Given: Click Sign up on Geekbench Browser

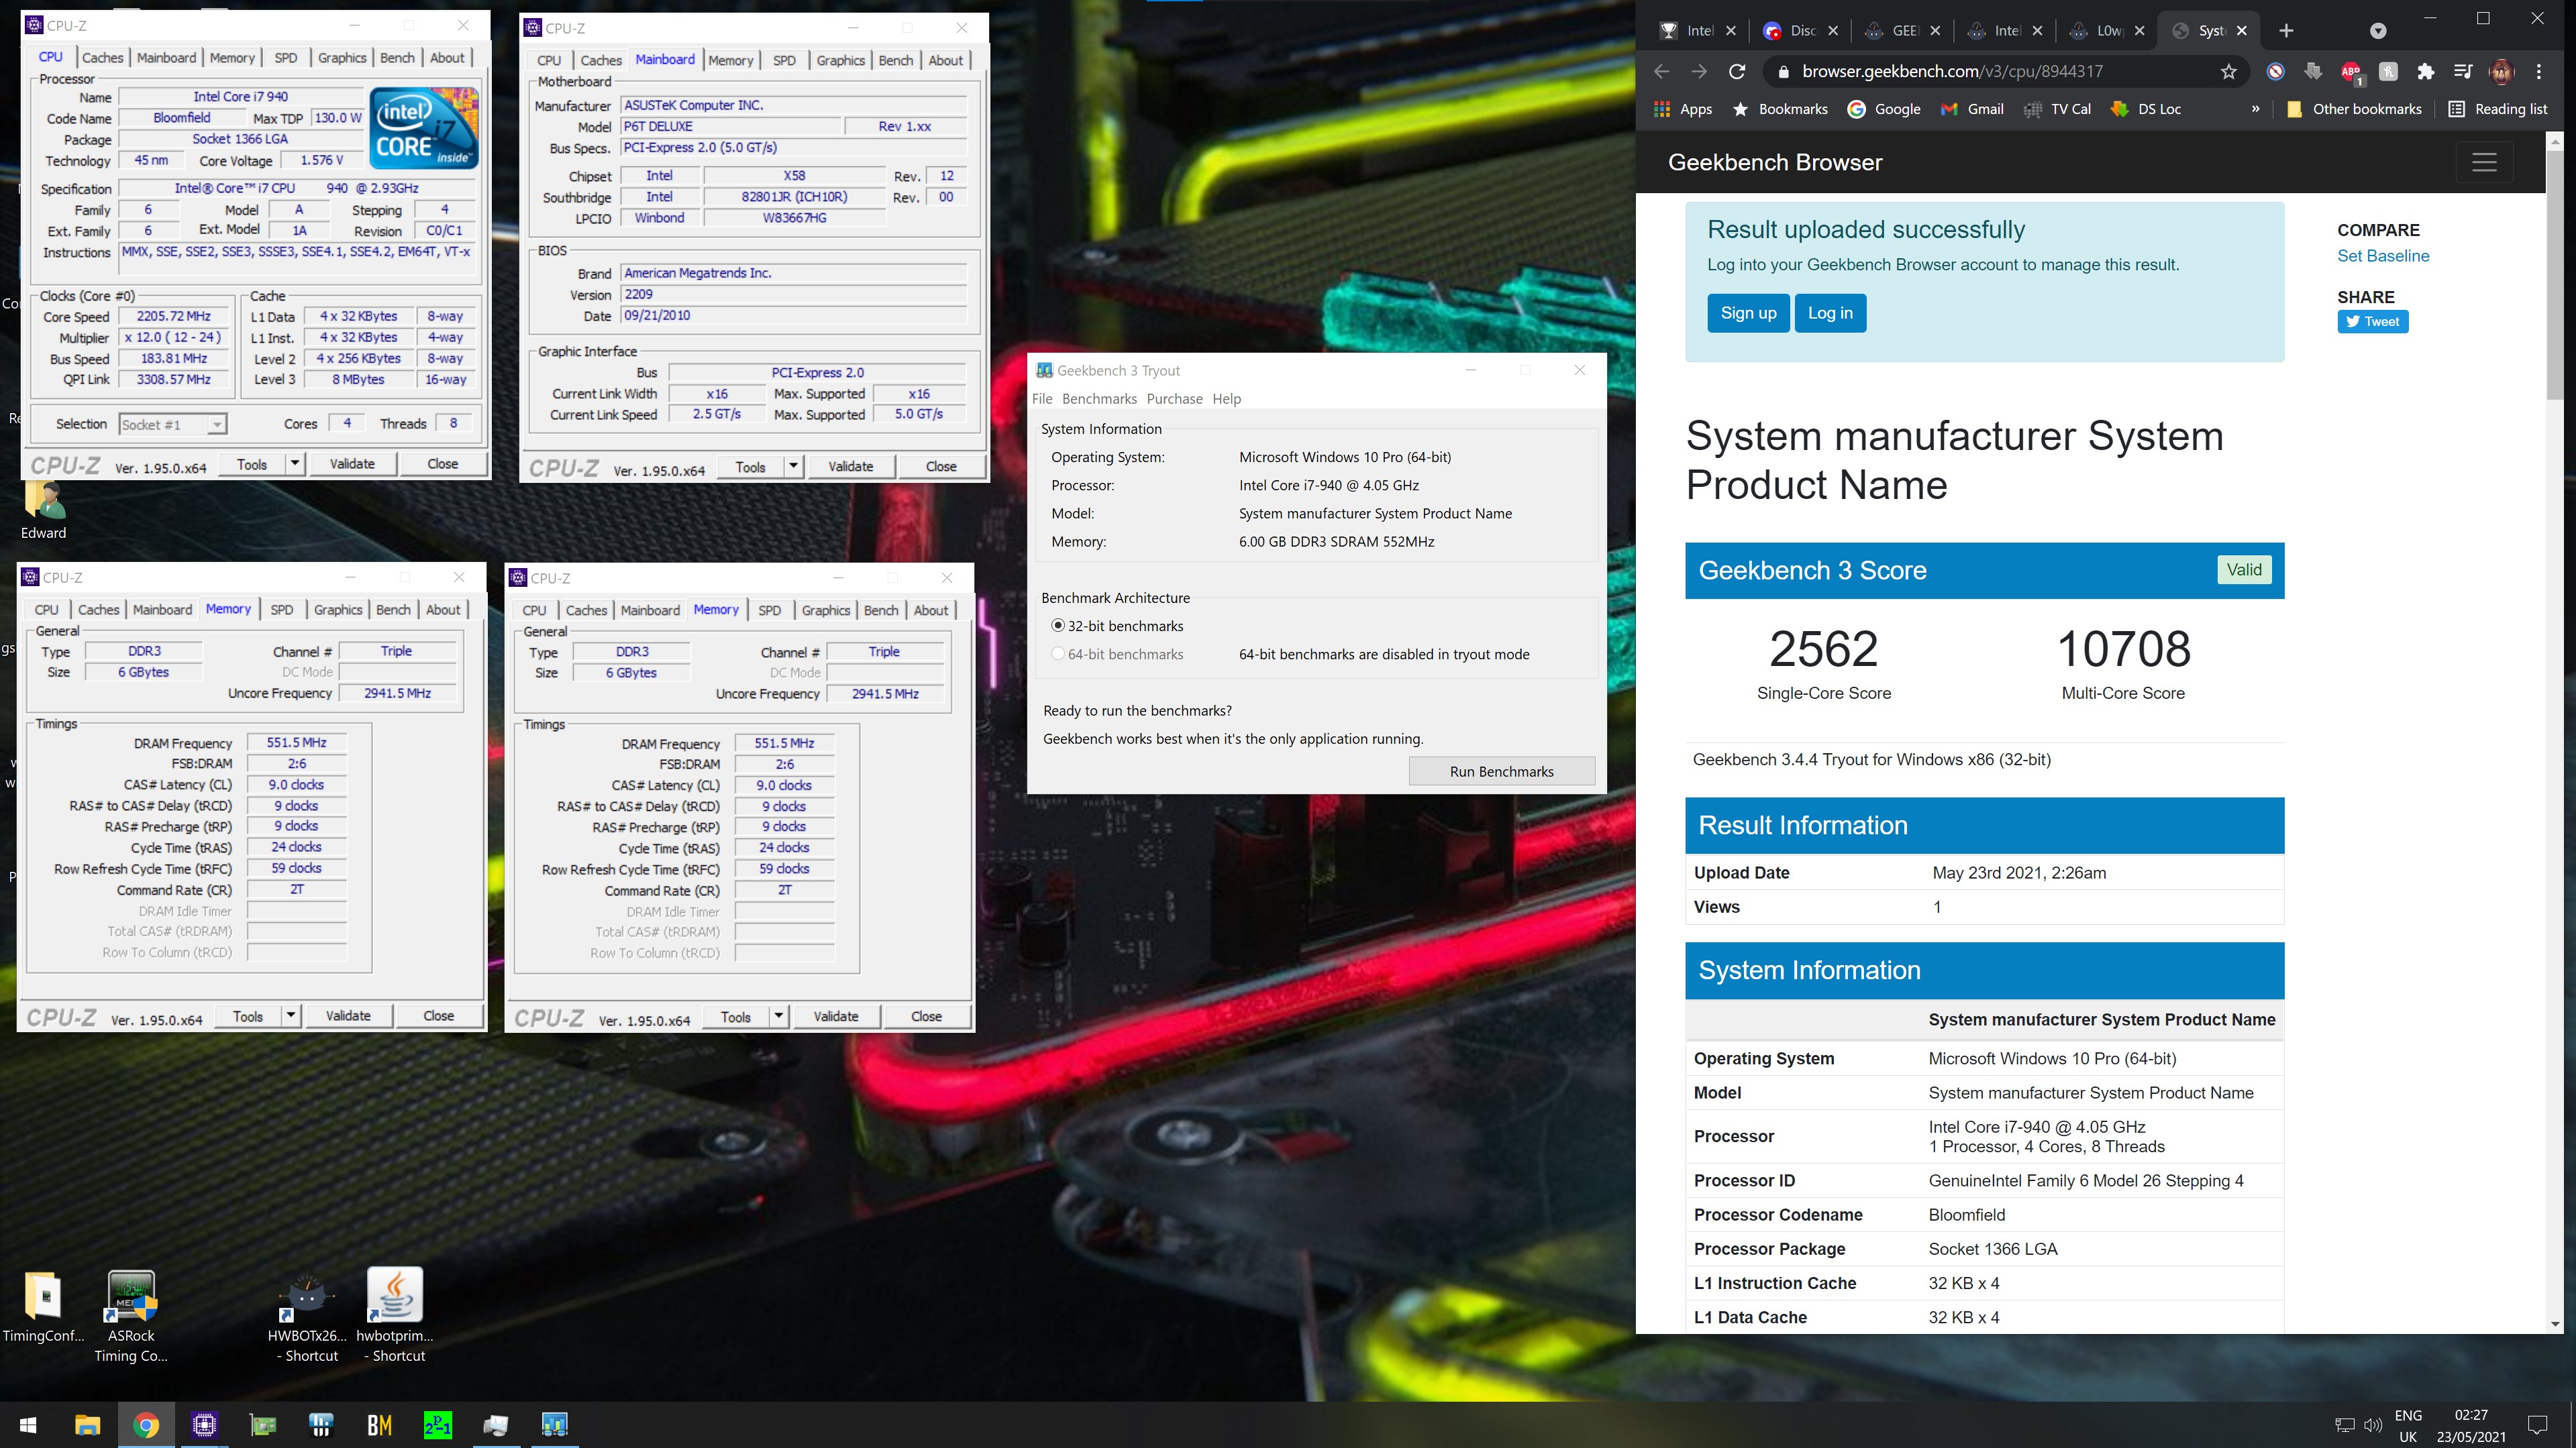Looking at the screenshot, I should click(x=1748, y=313).
